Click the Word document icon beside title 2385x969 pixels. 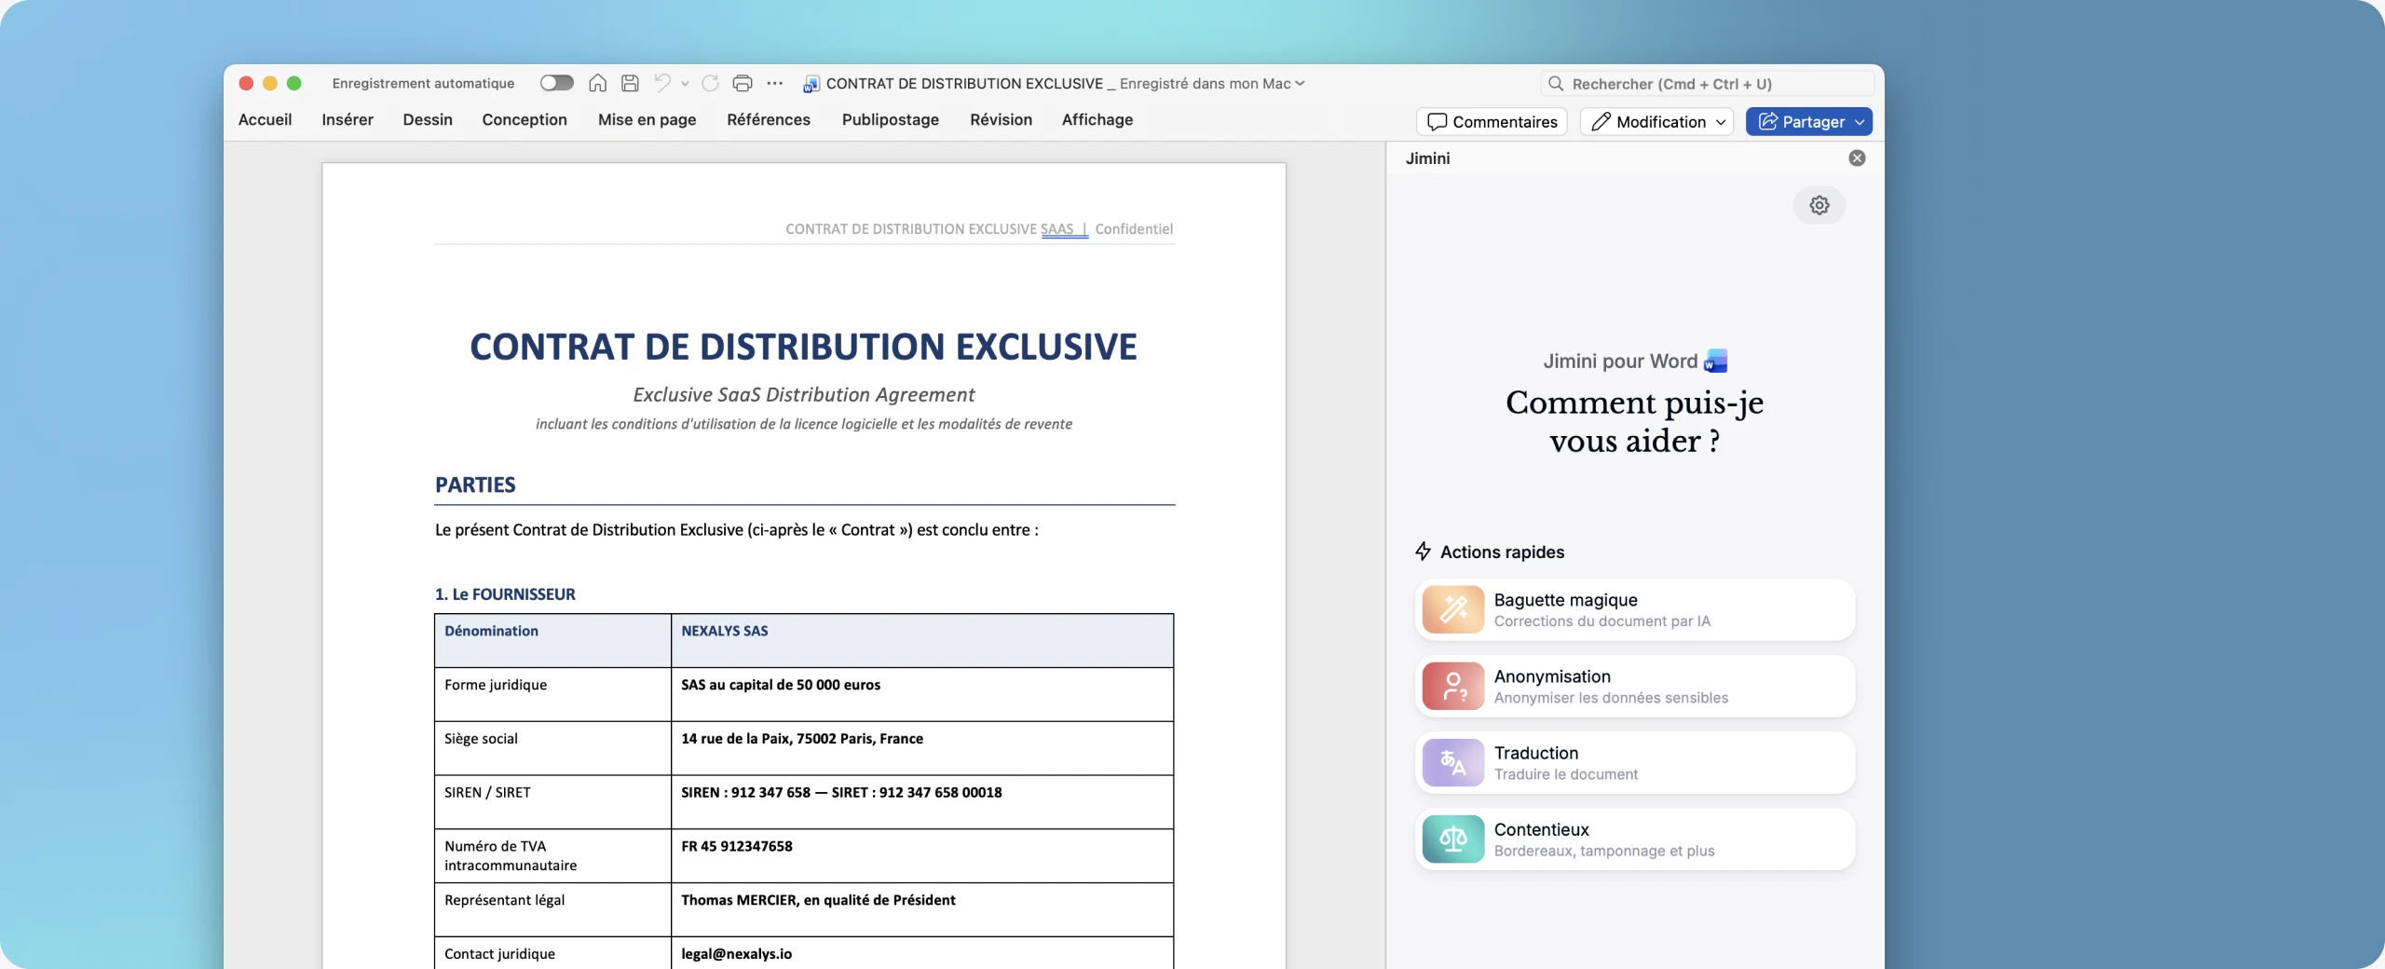click(x=811, y=84)
